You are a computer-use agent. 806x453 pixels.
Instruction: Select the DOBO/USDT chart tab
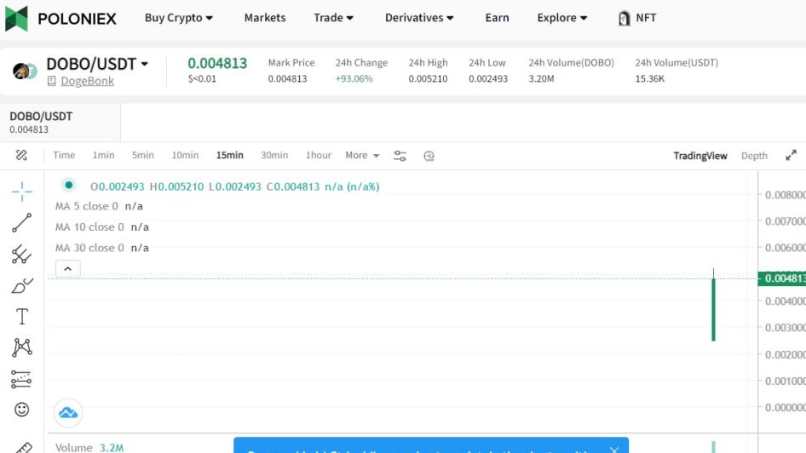tap(60, 123)
